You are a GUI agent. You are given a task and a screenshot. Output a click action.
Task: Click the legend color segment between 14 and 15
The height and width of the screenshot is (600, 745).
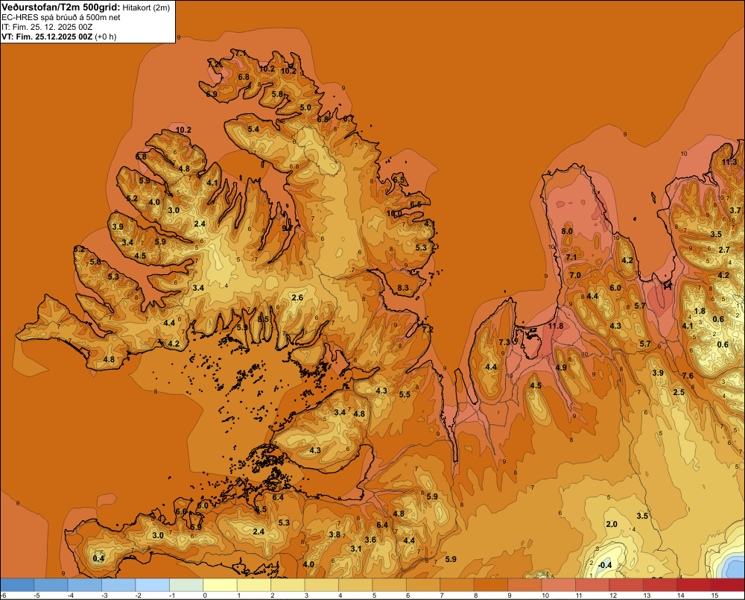(694, 585)
